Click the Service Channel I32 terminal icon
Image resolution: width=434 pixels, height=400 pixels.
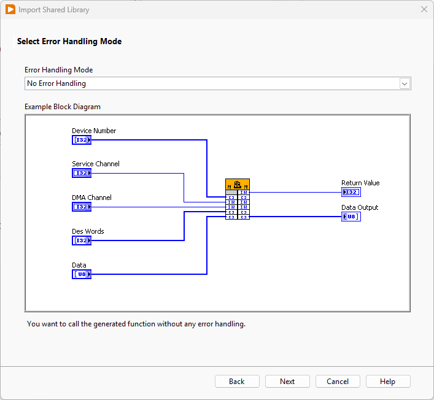tap(81, 173)
